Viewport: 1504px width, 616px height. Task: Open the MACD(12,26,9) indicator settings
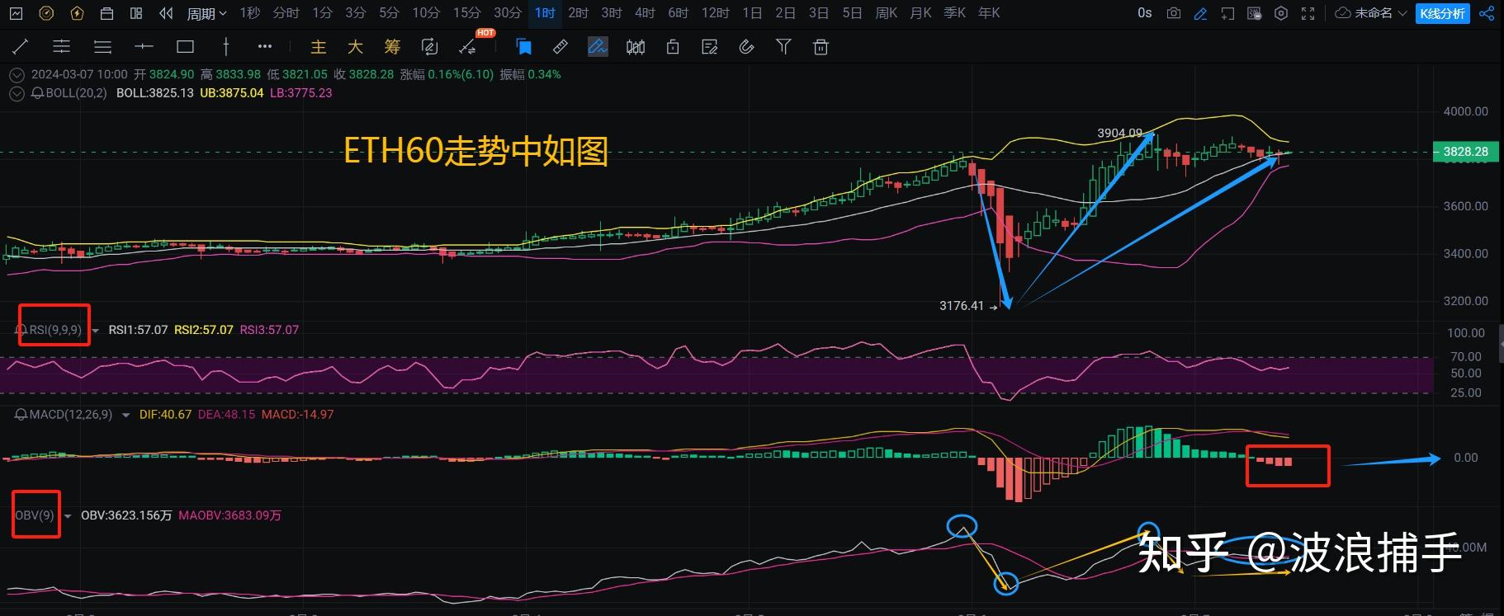71,414
